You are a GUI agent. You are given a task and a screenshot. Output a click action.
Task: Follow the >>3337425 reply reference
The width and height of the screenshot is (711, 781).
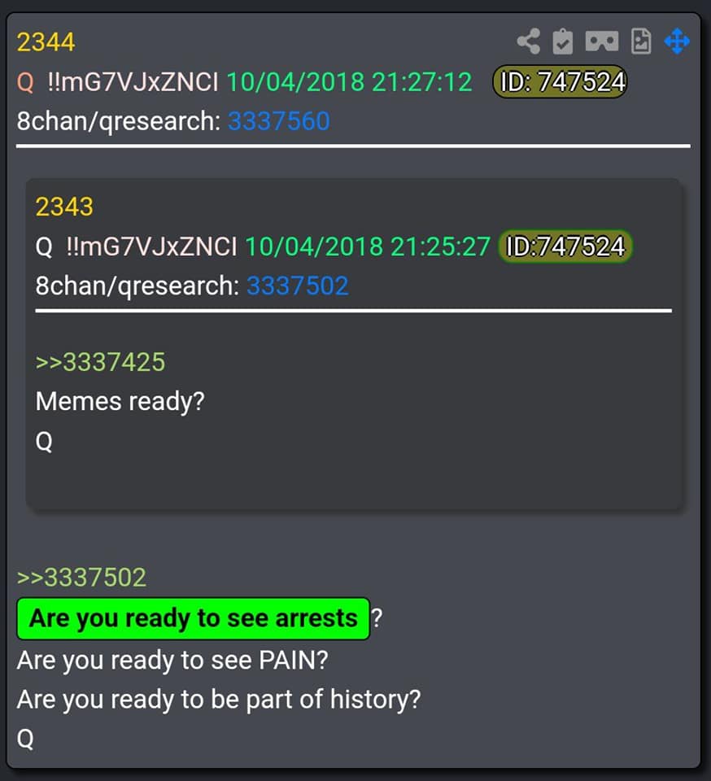[x=100, y=362]
